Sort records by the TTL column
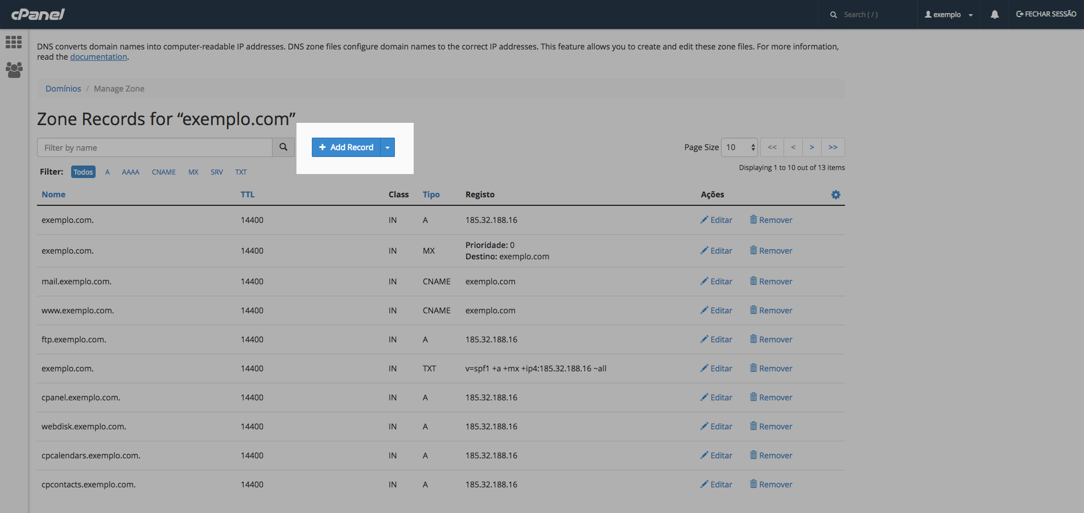The width and height of the screenshot is (1084, 513). [x=247, y=195]
